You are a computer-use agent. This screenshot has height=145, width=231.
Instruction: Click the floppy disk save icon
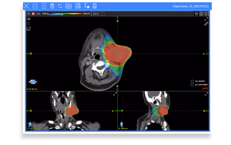coord(35,6)
